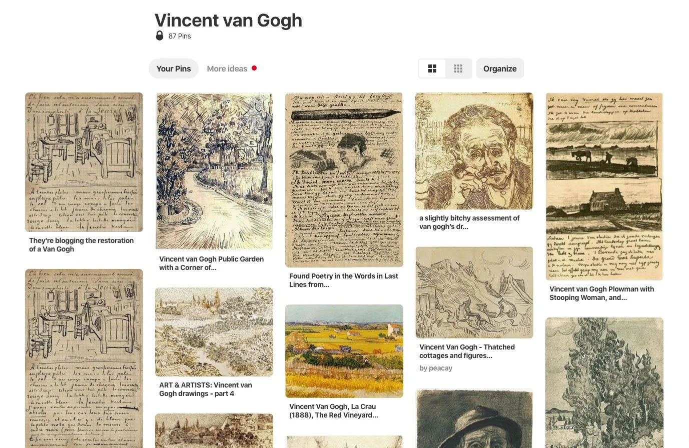The width and height of the screenshot is (689, 448).
Task: Open the More ideas tab
Action: 227,69
